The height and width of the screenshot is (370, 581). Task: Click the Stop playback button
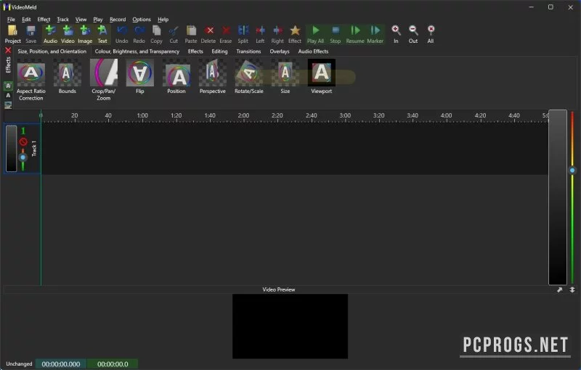[x=336, y=34]
